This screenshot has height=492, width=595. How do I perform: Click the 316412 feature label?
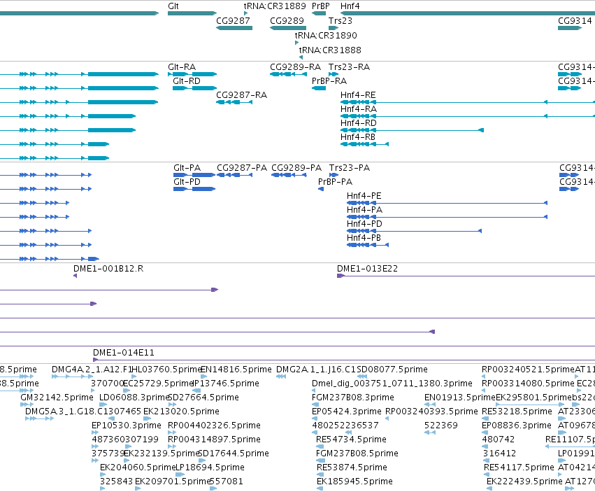coord(499,454)
